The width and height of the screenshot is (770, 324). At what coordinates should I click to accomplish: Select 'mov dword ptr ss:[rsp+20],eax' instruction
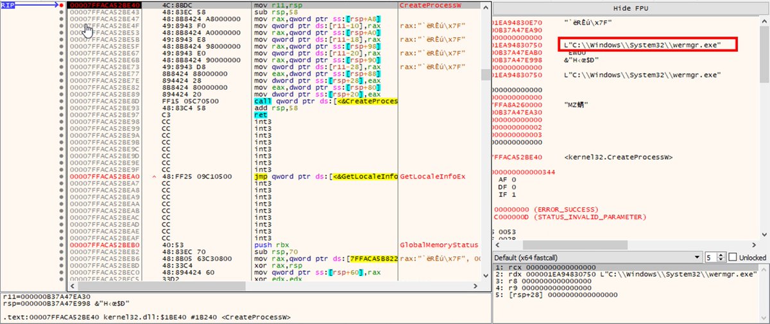click(317, 94)
